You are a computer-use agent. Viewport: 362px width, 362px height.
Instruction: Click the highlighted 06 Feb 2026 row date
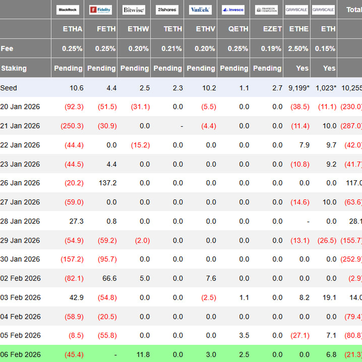21,355
